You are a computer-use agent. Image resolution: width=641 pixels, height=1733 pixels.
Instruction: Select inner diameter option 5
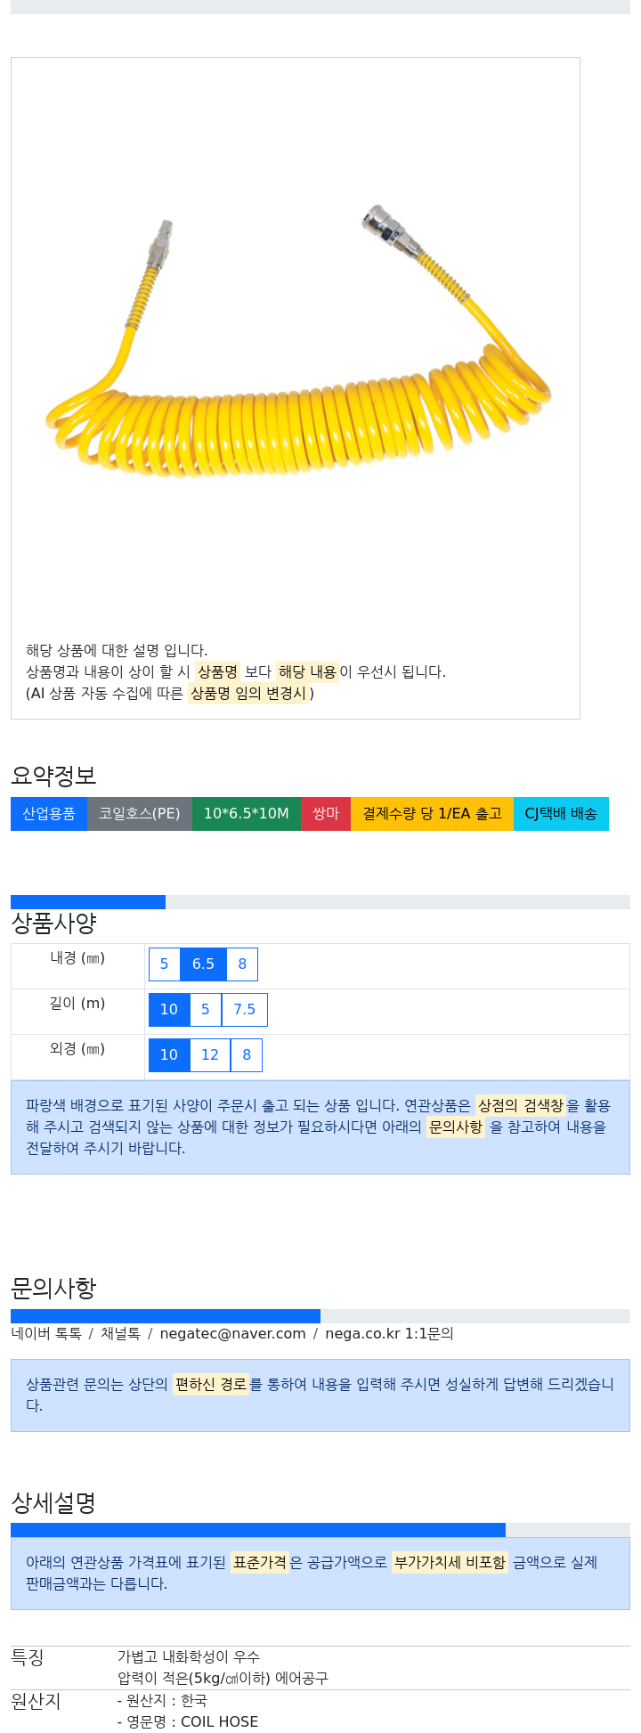point(164,964)
